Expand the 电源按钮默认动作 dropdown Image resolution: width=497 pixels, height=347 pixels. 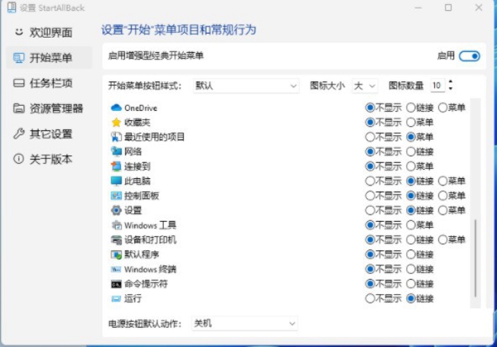coord(244,323)
